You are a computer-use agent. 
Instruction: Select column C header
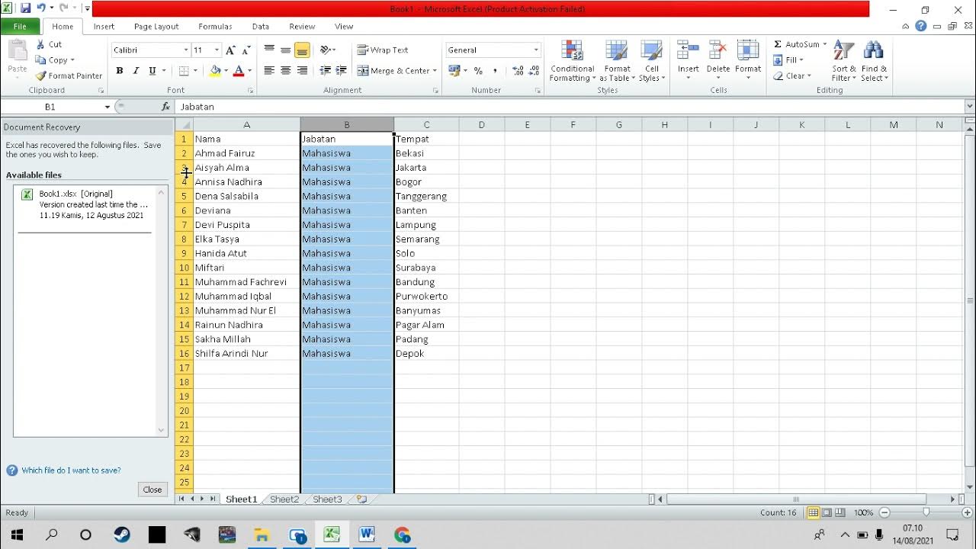426,125
